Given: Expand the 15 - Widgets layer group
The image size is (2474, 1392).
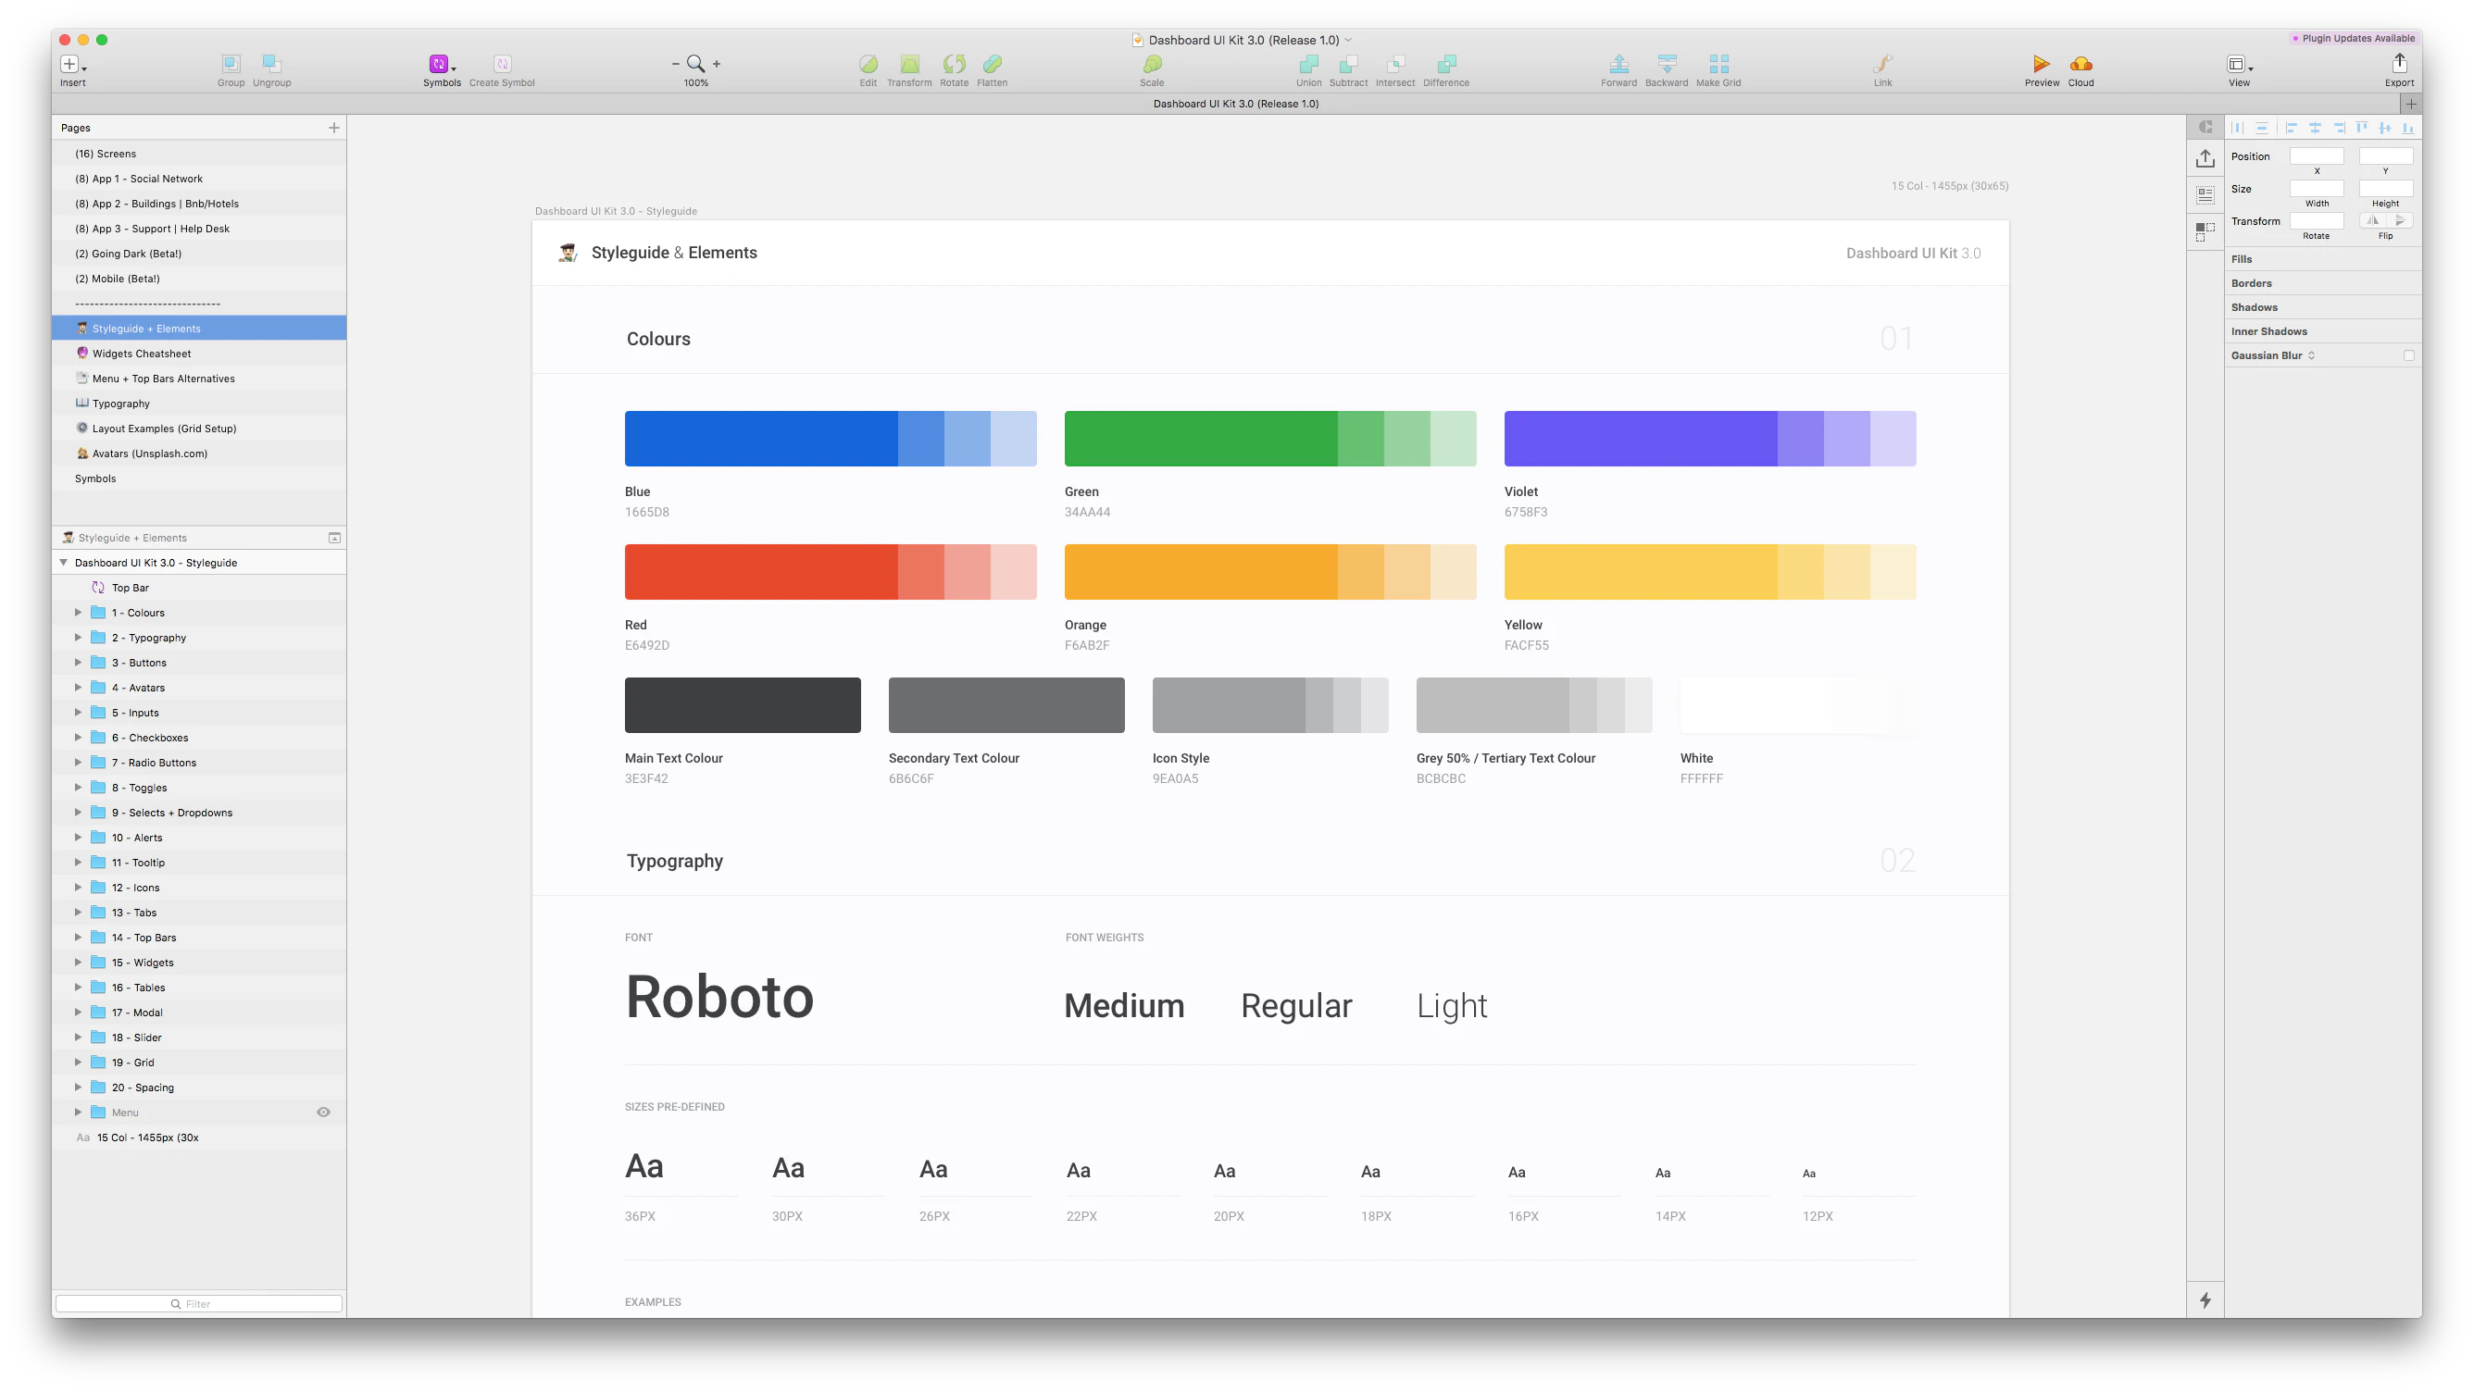Looking at the screenshot, I should (78, 962).
